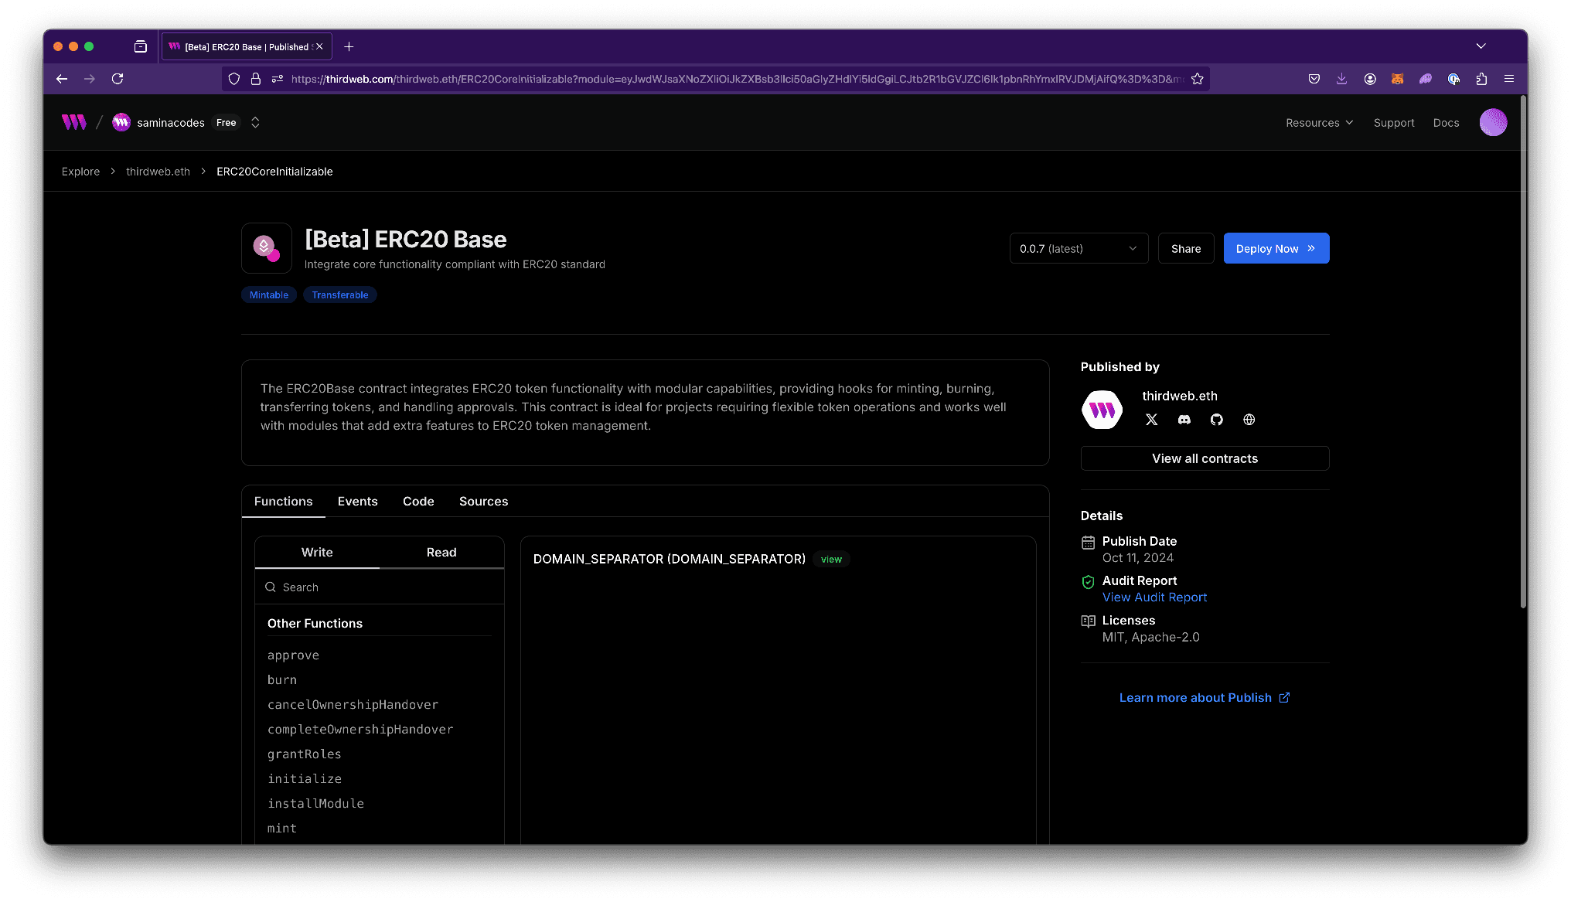
Task: Click the Pocket save icon in toolbar
Action: click(1314, 78)
